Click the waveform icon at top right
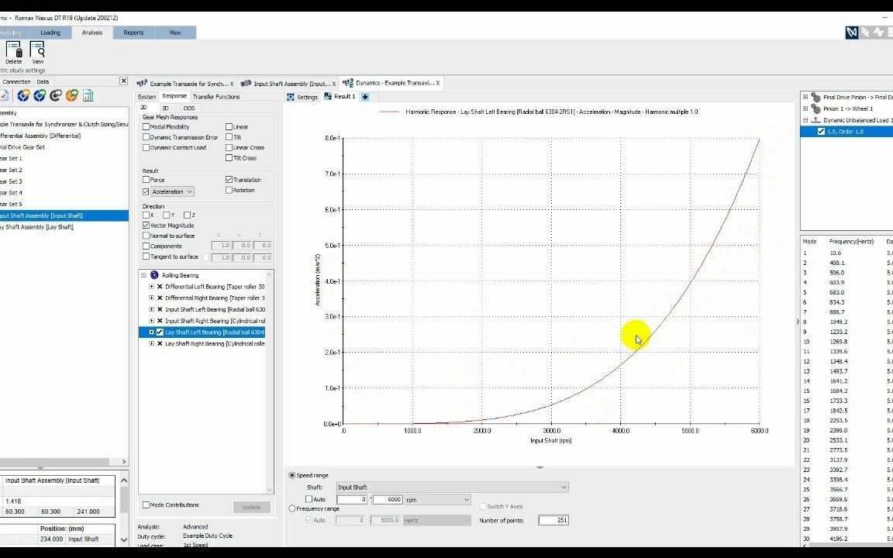The image size is (893, 558). tap(879, 33)
